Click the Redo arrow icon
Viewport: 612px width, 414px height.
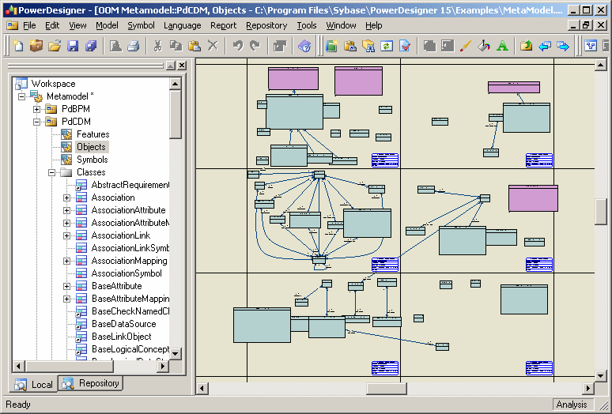255,46
